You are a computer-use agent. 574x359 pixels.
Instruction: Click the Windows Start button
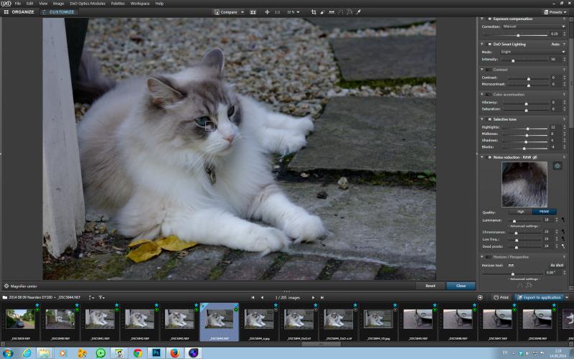click(x=8, y=353)
